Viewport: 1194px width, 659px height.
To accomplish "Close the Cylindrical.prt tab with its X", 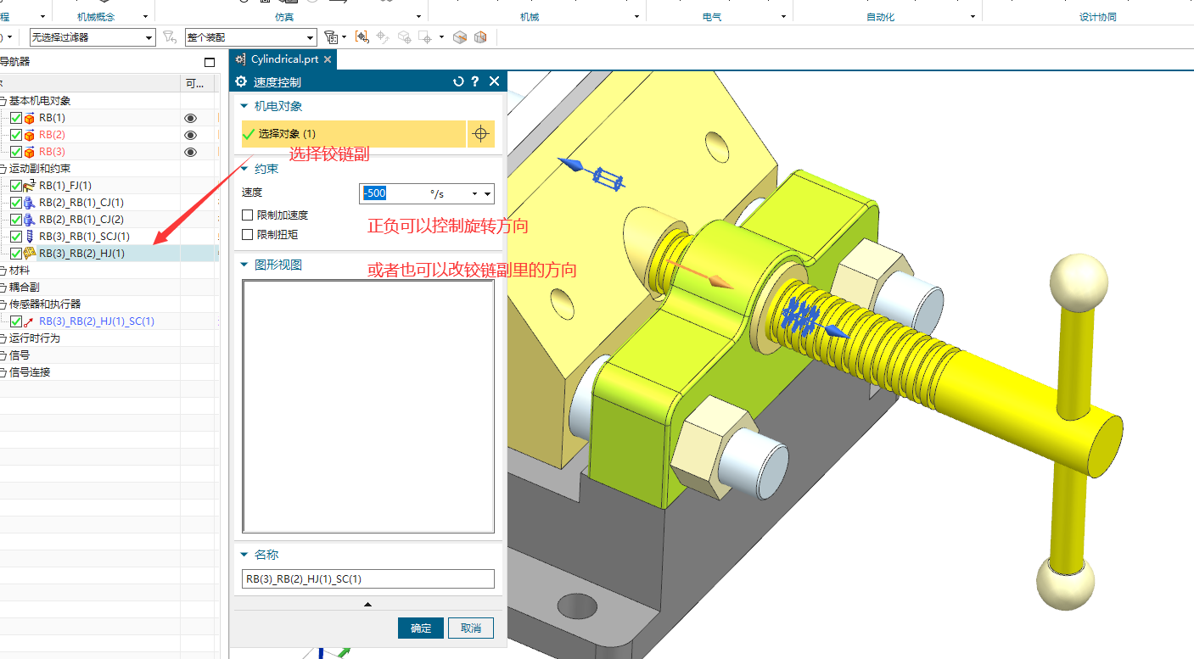I will tap(328, 59).
